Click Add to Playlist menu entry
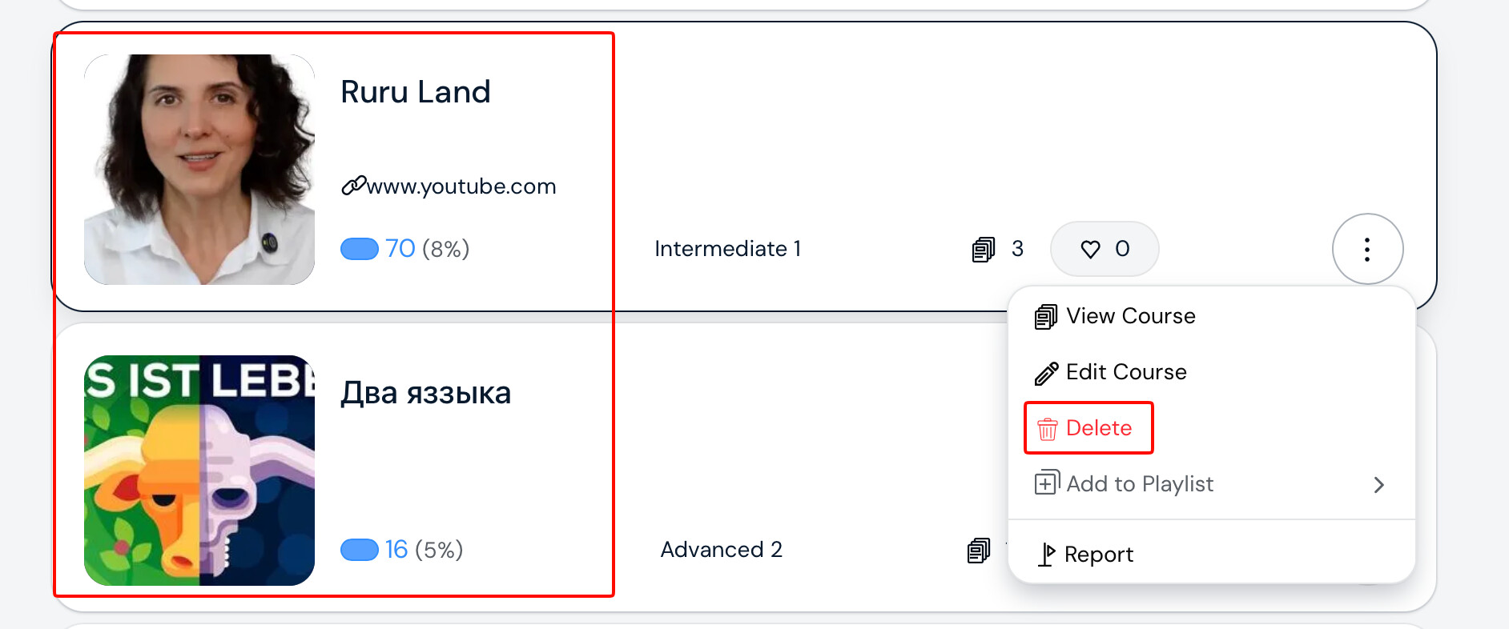 click(1139, 484)
